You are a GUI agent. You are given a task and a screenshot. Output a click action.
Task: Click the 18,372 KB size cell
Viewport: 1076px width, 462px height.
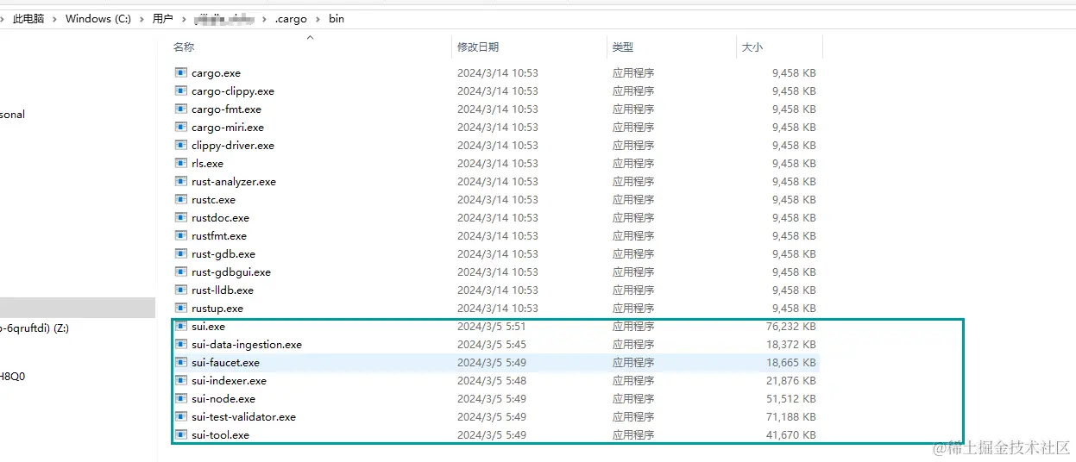point(790,345)
